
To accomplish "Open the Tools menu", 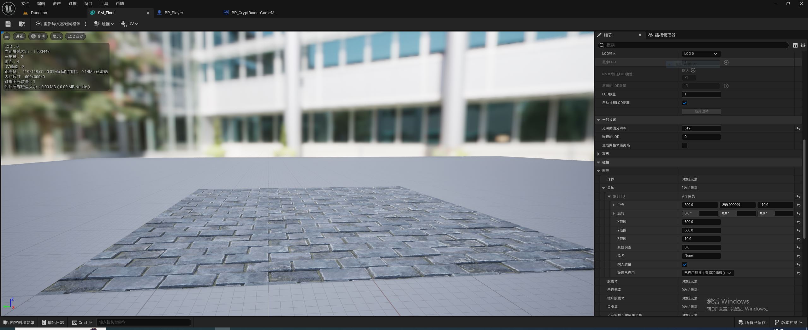I will pyautogui.click(x=104, y=3).
